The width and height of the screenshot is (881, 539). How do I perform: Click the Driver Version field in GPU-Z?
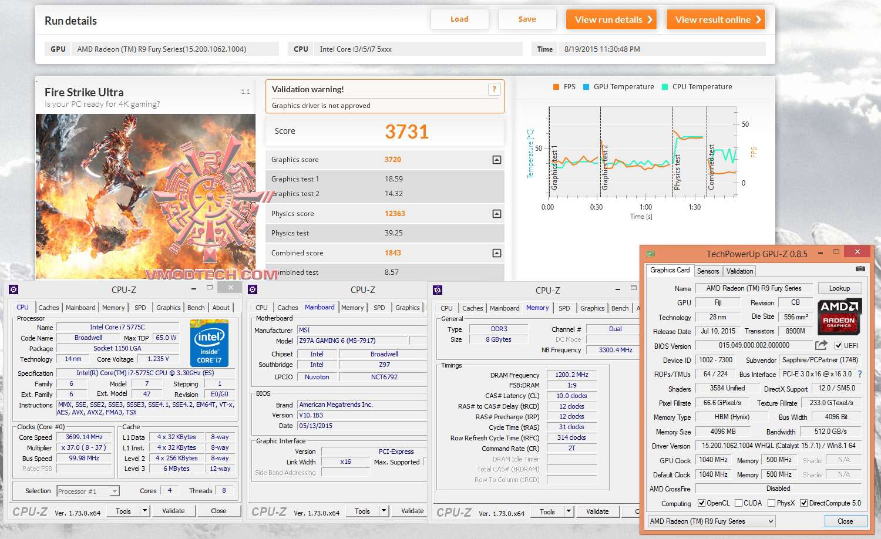pyautogui.click(x=779, y=446)
